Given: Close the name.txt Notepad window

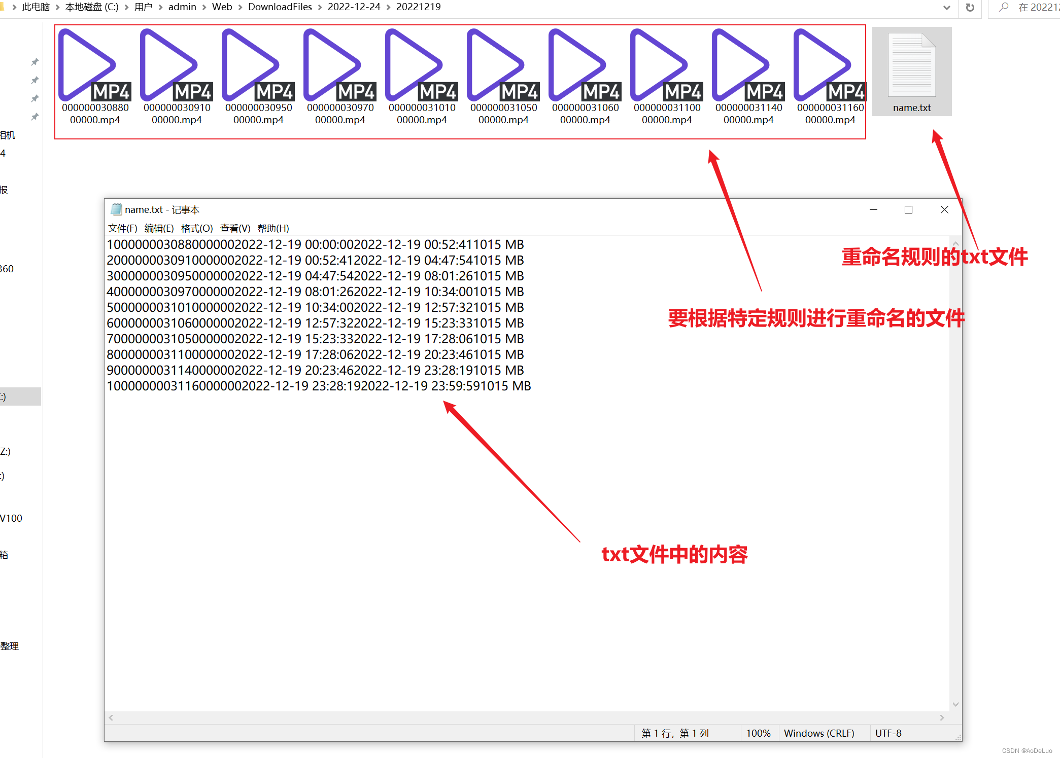Looking at the screenshot, I should coord(944,209).
